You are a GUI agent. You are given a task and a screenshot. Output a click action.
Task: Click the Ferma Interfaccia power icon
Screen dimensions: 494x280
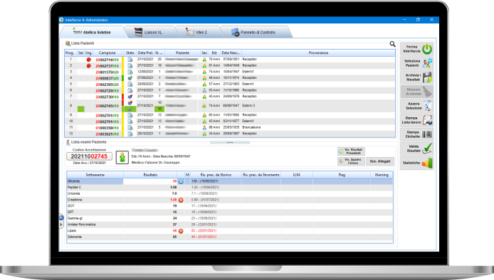pos(427,49)
